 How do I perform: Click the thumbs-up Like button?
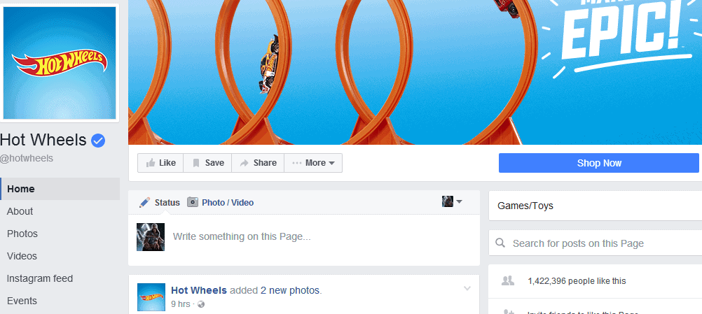coord(160,163)
